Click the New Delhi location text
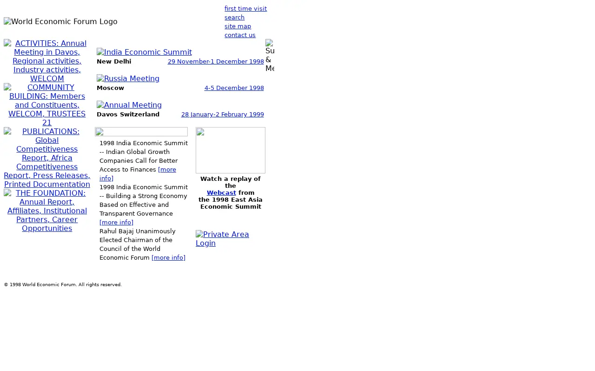595x371 pixels. (x=114, y=62)
